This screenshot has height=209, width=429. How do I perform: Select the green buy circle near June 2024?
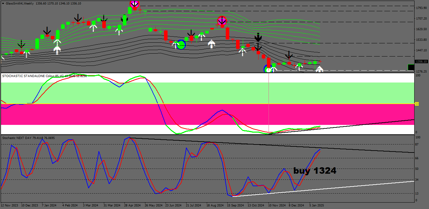(181, 45)
